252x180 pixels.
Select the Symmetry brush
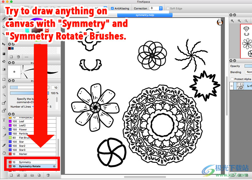(x=32, y=162)
